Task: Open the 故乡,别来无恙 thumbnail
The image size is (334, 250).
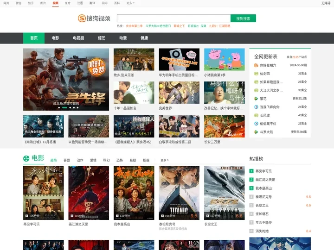Action: [134, 60]
